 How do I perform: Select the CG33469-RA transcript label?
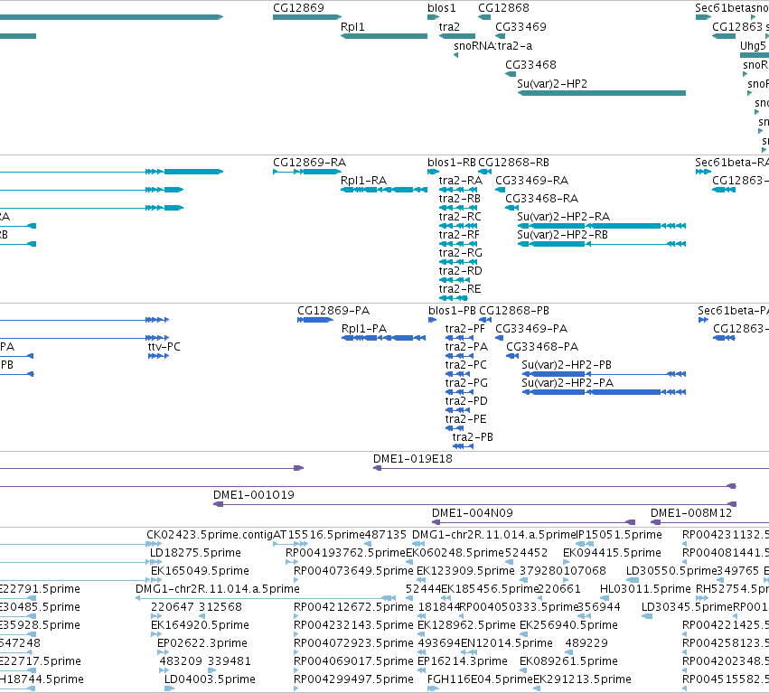[x=531, y=181]
